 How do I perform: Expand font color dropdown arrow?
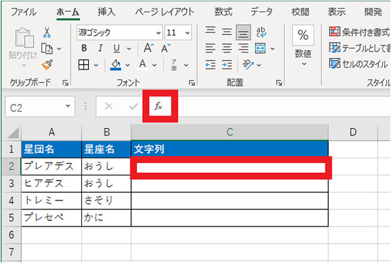pyautogui.click(x=154, y=65)
